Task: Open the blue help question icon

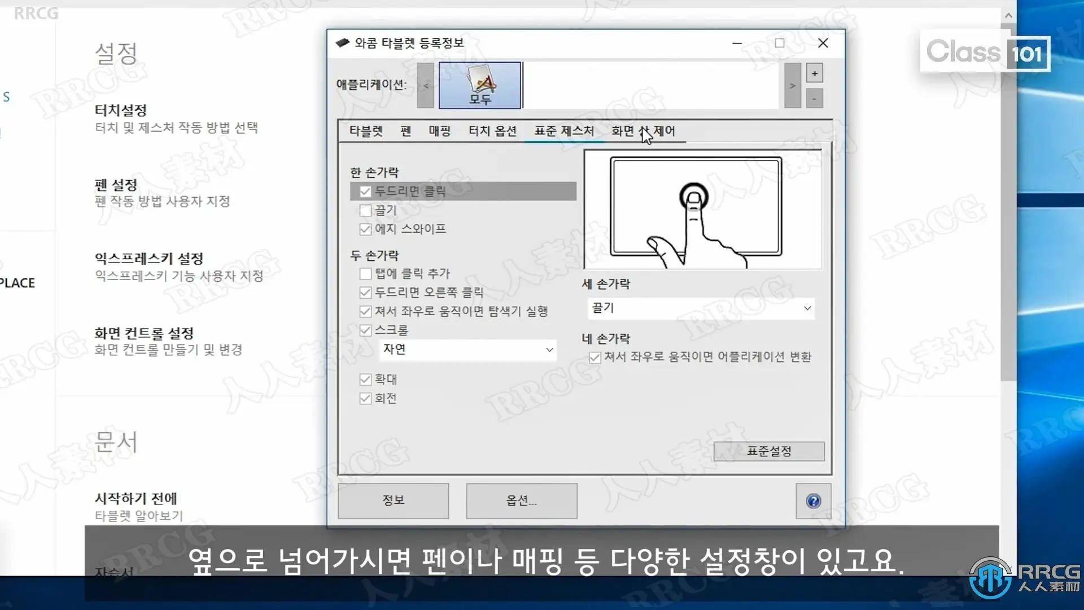Action: [813, 501]
